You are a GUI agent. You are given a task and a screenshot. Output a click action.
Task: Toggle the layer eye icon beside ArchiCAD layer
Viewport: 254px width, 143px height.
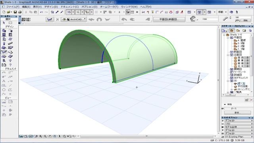click(64, 19)
